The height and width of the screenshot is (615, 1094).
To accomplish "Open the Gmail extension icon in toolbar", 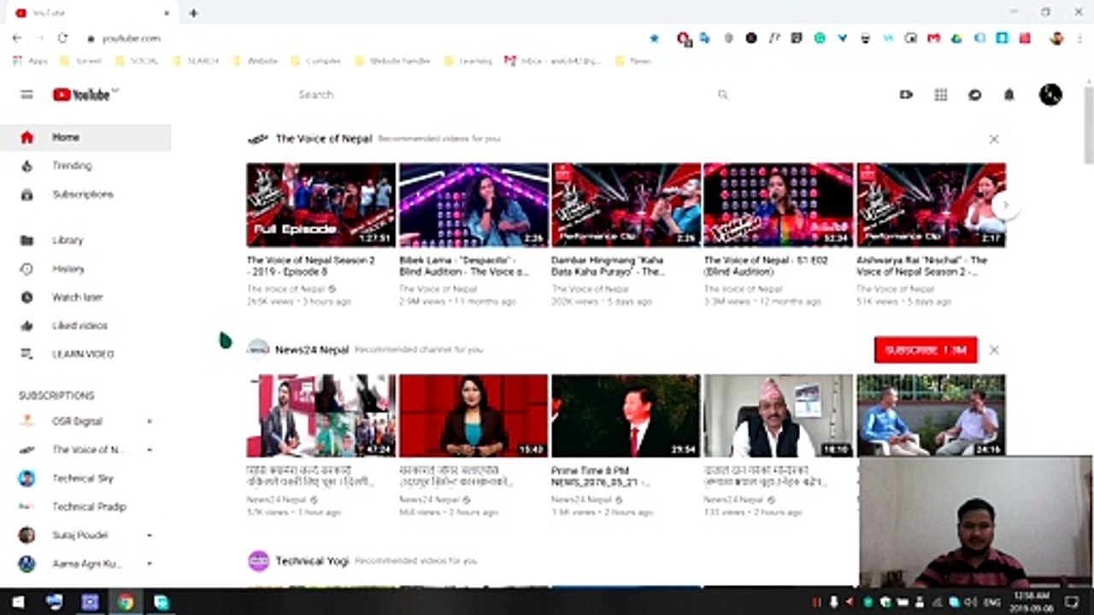I will 934,38.
